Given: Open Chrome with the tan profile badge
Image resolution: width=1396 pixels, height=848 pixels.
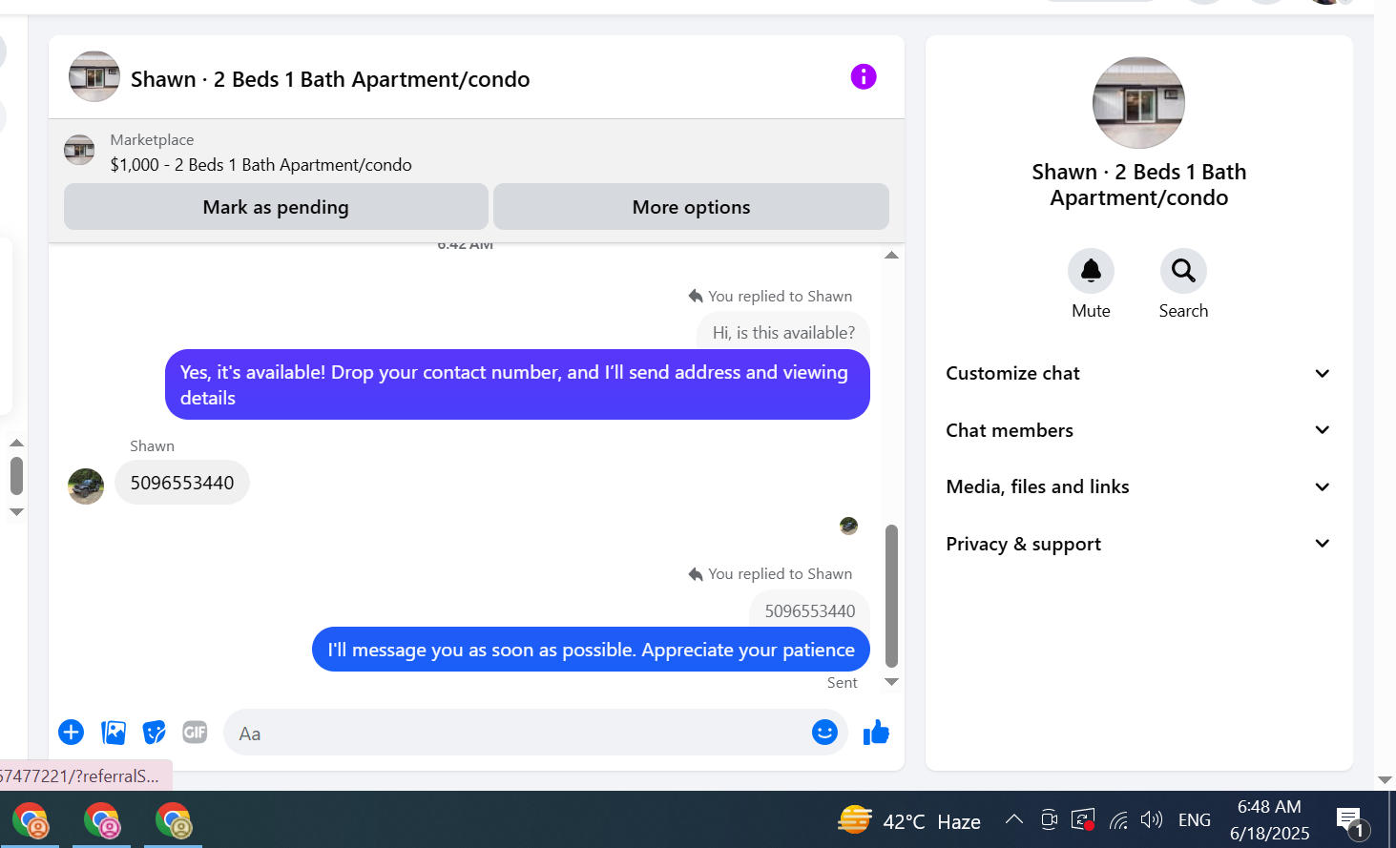Looking at the screenshot, I should (x=174, y=820).
